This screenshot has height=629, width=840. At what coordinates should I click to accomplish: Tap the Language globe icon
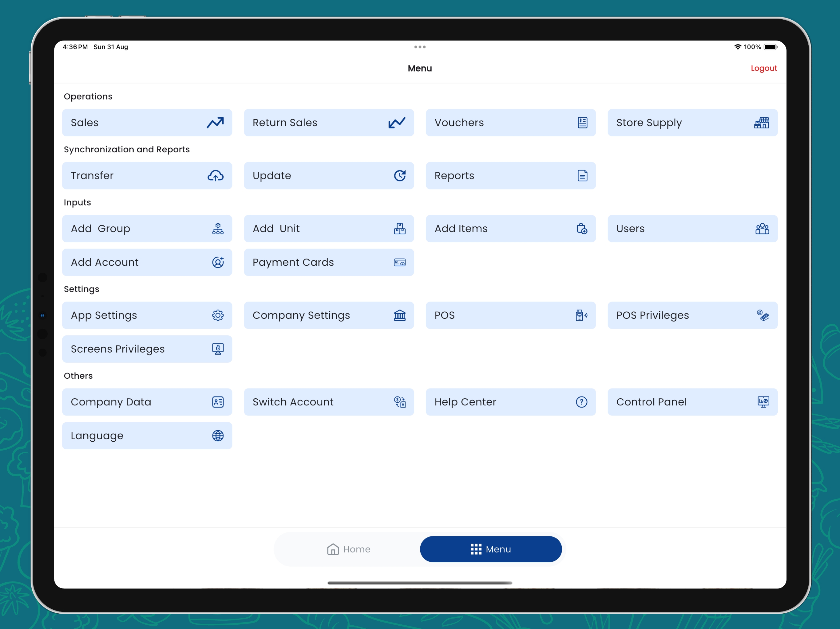(x=218, y=436)
